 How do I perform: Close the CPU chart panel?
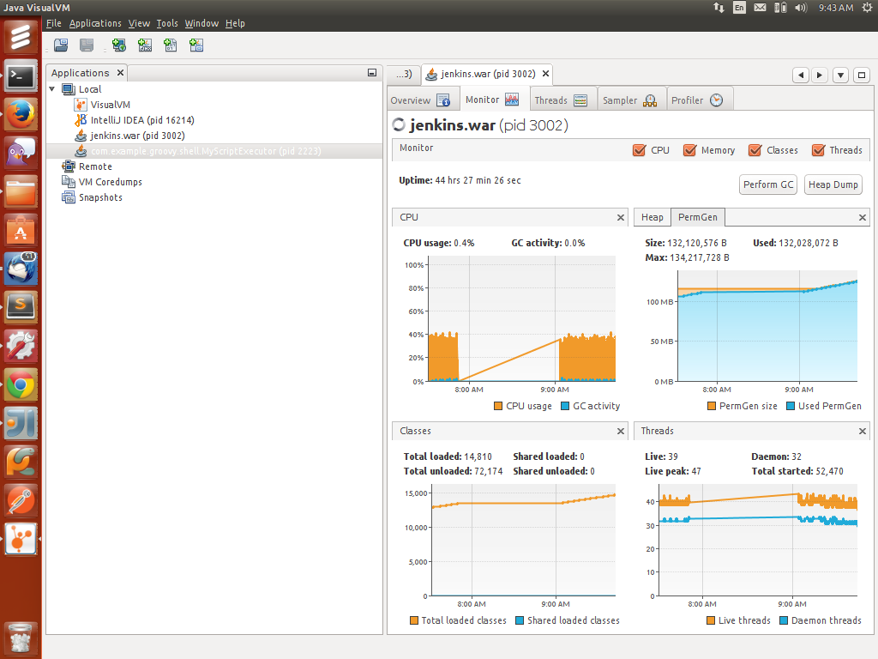(621, 217)
